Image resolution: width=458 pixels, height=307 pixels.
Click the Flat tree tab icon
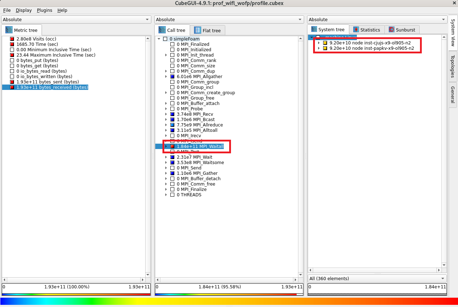click(198, 30)
